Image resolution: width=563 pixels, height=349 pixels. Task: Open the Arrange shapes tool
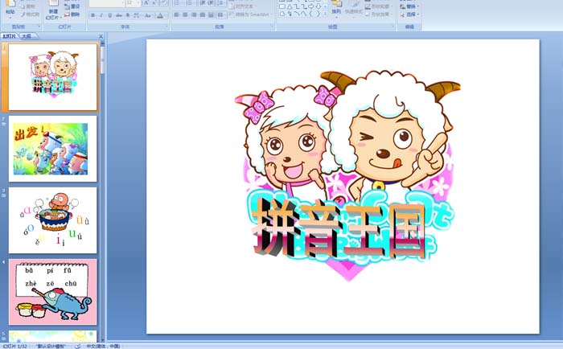[x=335, y=8]
